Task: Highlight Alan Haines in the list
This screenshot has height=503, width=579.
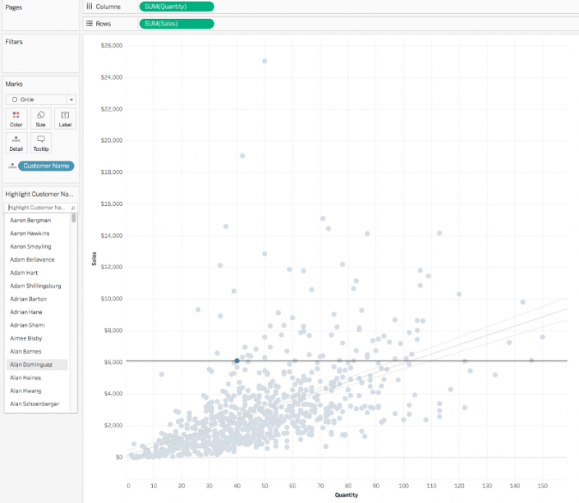Action: click(x=25, y=377)
